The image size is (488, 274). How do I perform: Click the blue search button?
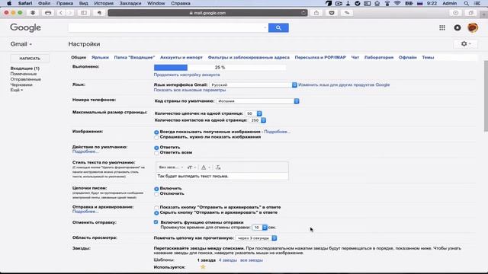[x=278, y=27]
